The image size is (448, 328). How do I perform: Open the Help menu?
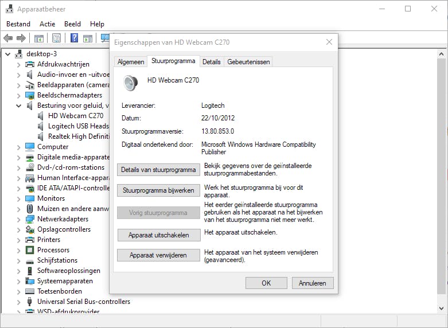point(97,24)
